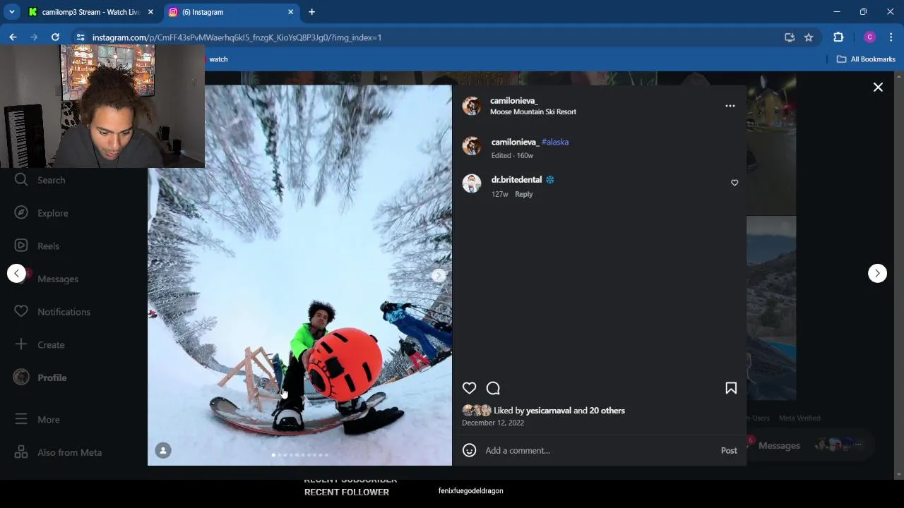The height and width of the screenshot is (508, 904).
Task: Close the Instagram browser tab
Action: point(290,12)
